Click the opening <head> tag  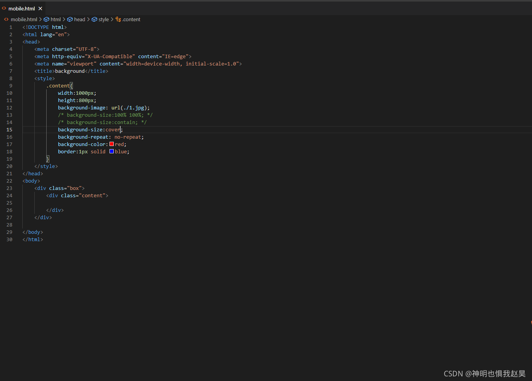pos(31,42)
